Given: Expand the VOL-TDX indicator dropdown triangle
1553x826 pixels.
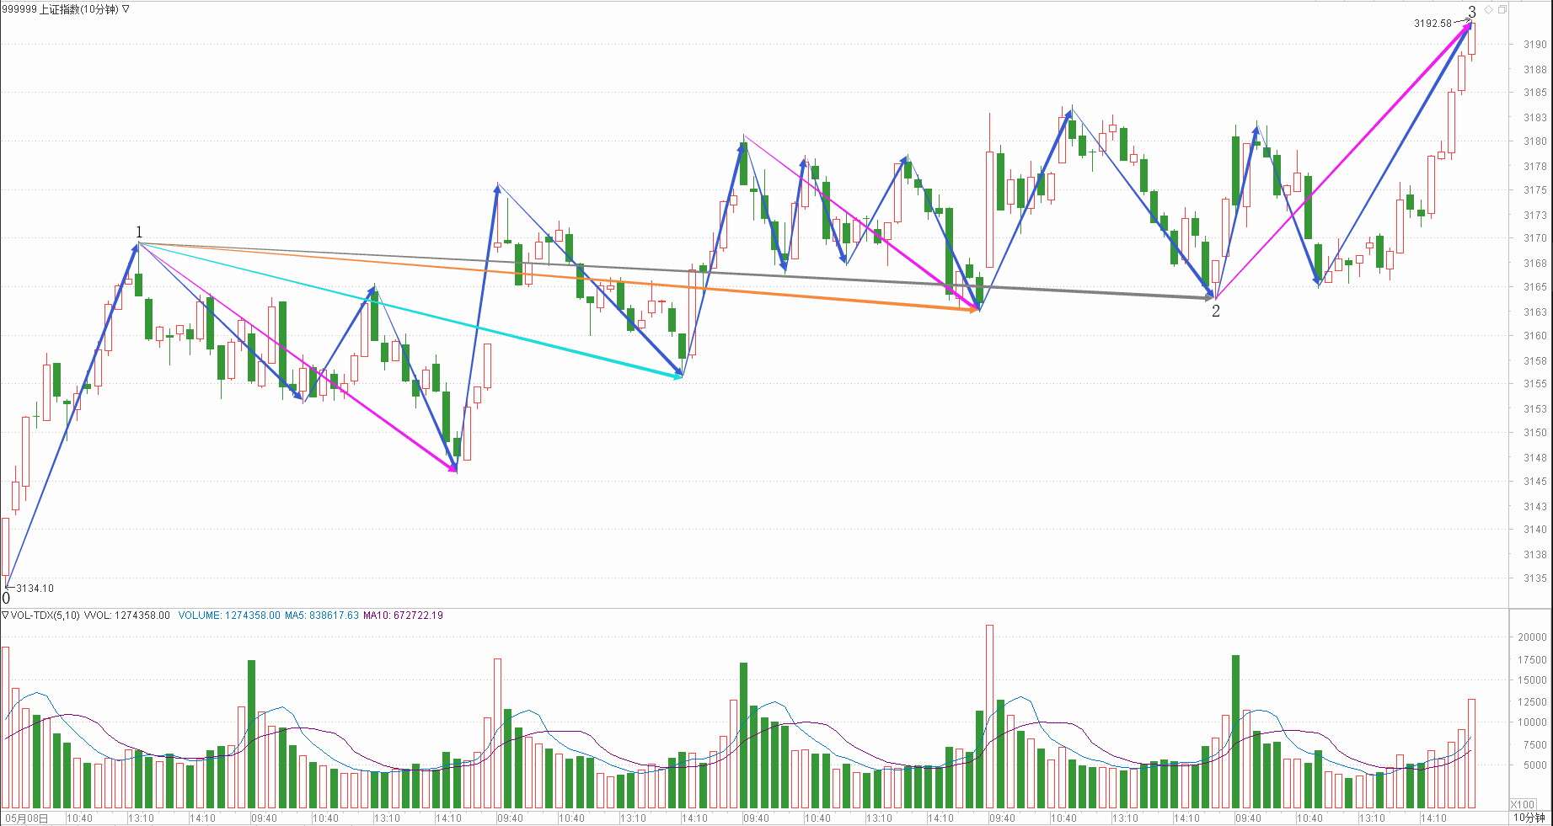Looking at the screenshot, I should (5, 616).
